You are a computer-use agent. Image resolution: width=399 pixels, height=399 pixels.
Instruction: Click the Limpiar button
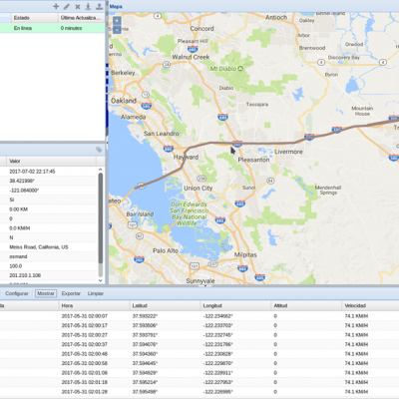96,293
